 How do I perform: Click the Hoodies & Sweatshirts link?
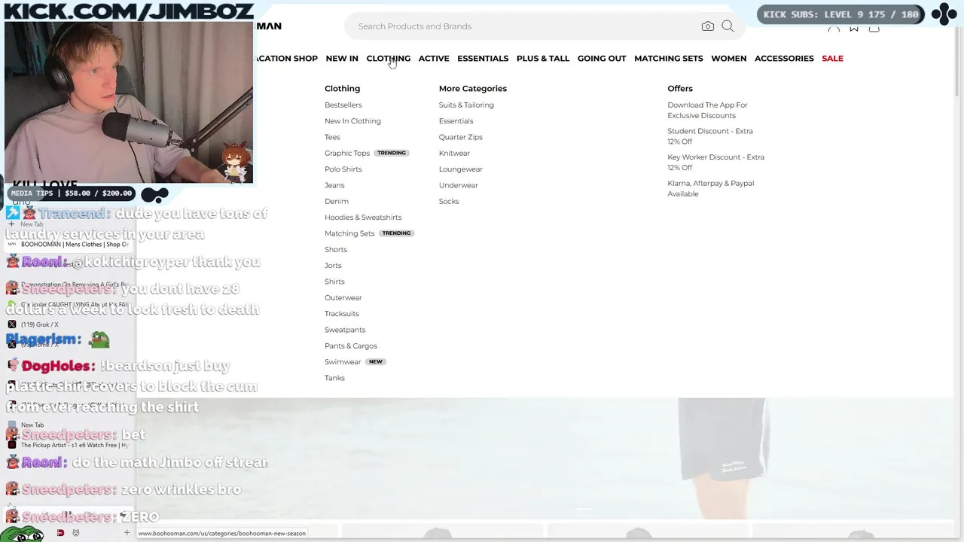pos(363,217)
